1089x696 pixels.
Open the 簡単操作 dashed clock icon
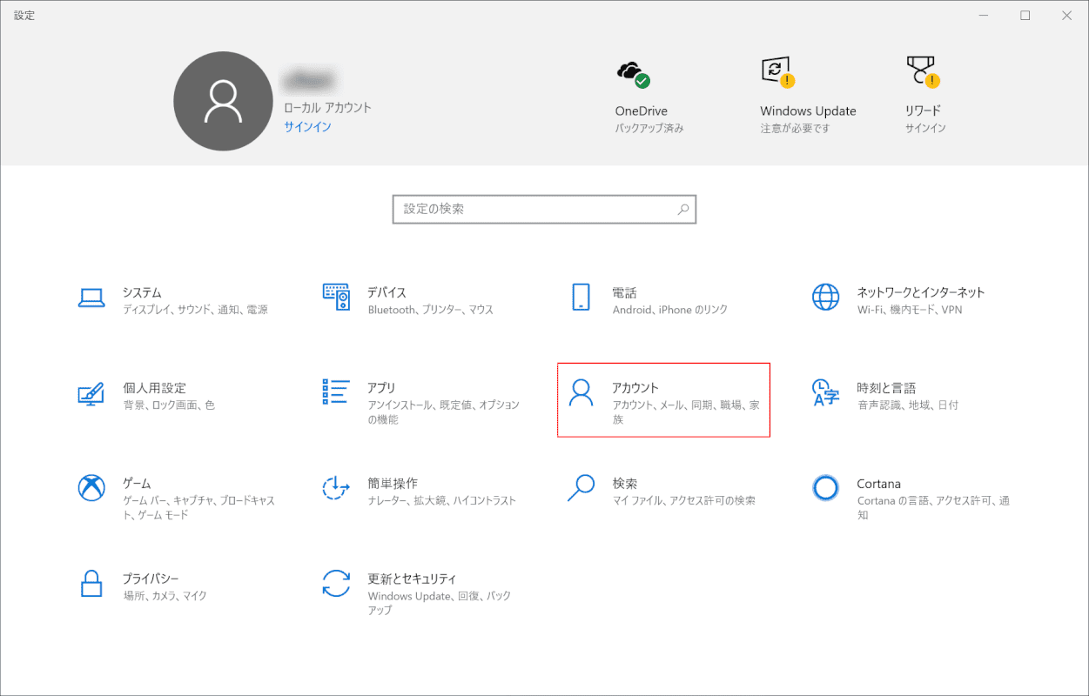pos(336,487)
